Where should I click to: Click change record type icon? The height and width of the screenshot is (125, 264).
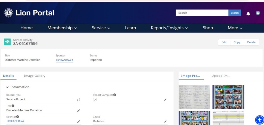[x=78, y=100]
